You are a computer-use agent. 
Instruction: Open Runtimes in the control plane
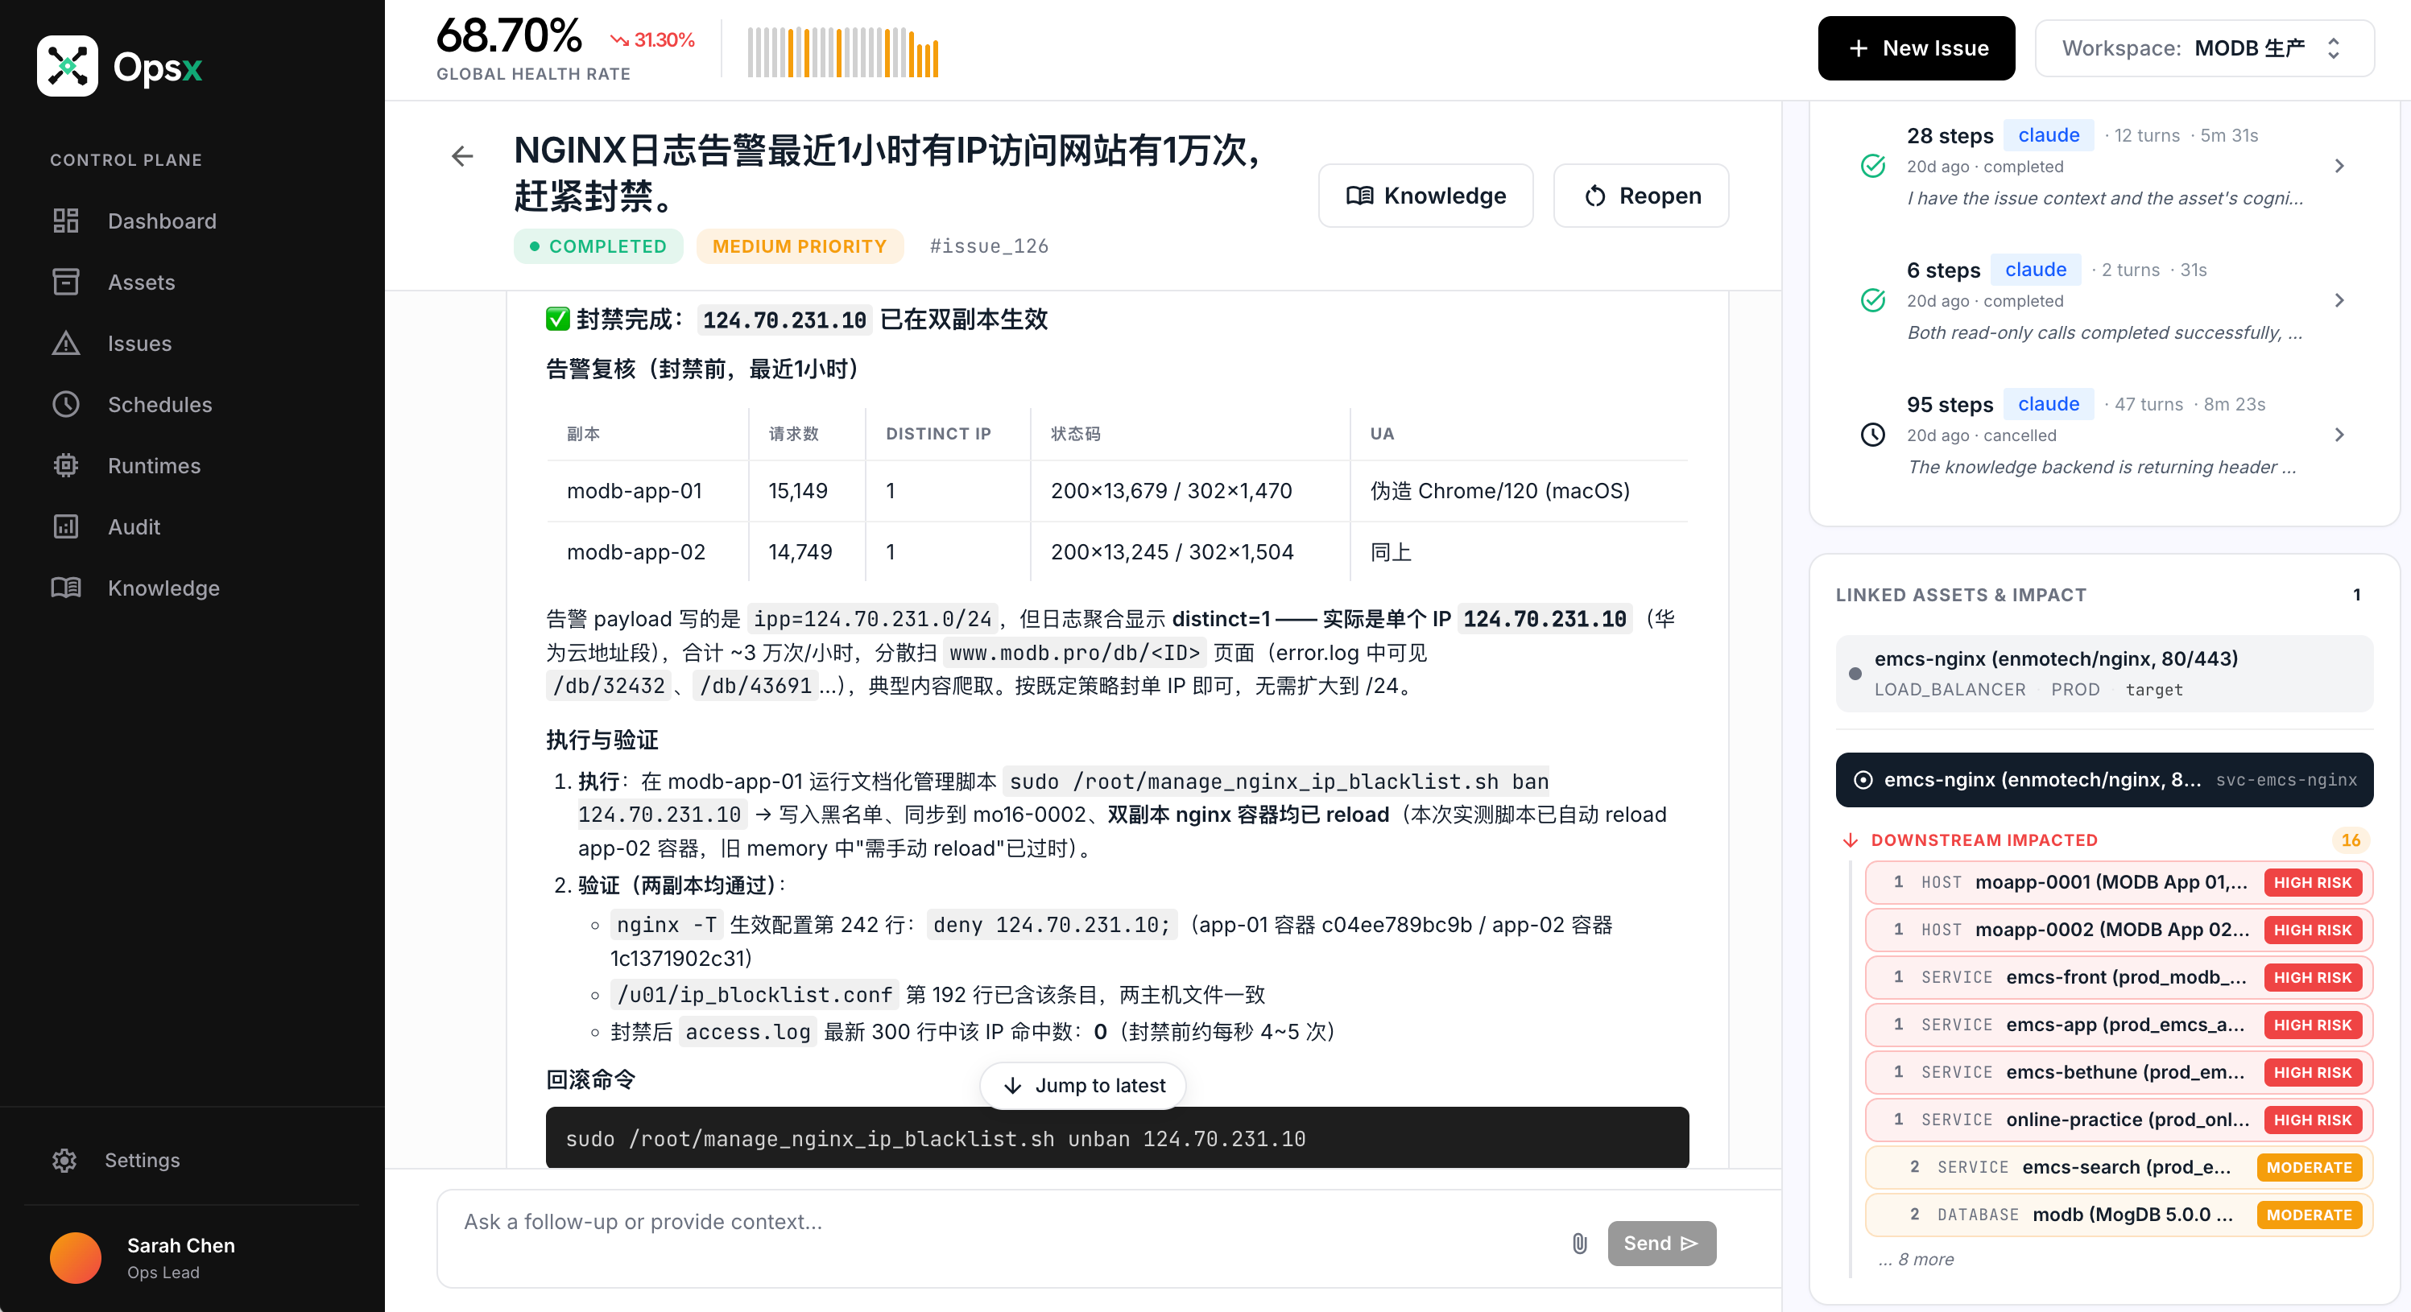[155, 465]
